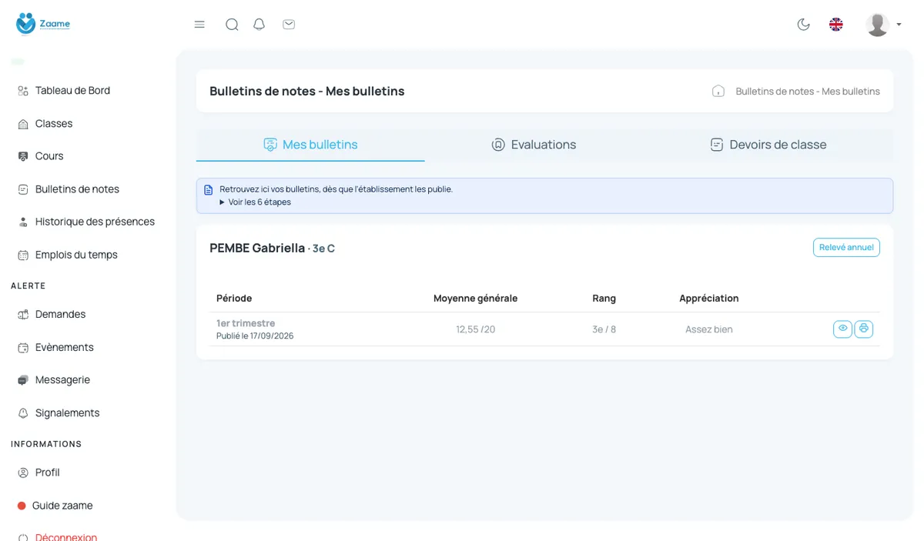924x541 pixels.
Task: Open Guide zaame
Action: (x=62, y=506)
